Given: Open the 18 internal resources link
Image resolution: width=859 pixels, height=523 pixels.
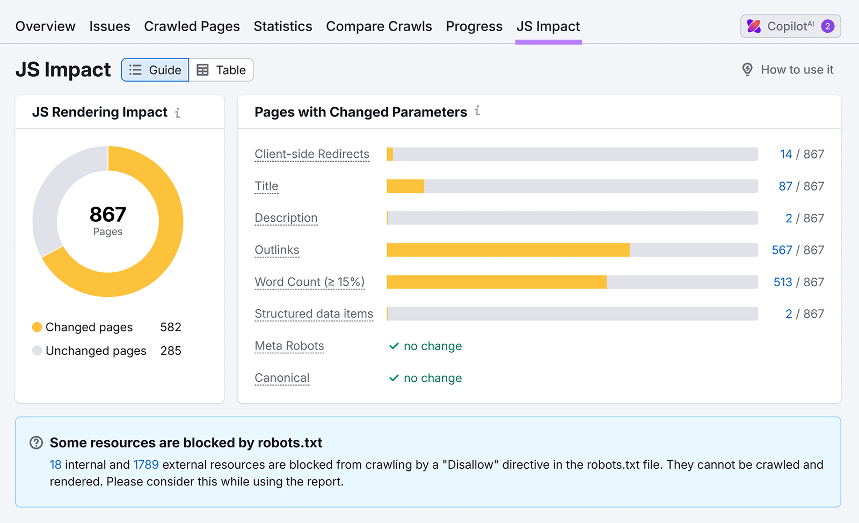Looking at the screenshot, I should point(55,464).
